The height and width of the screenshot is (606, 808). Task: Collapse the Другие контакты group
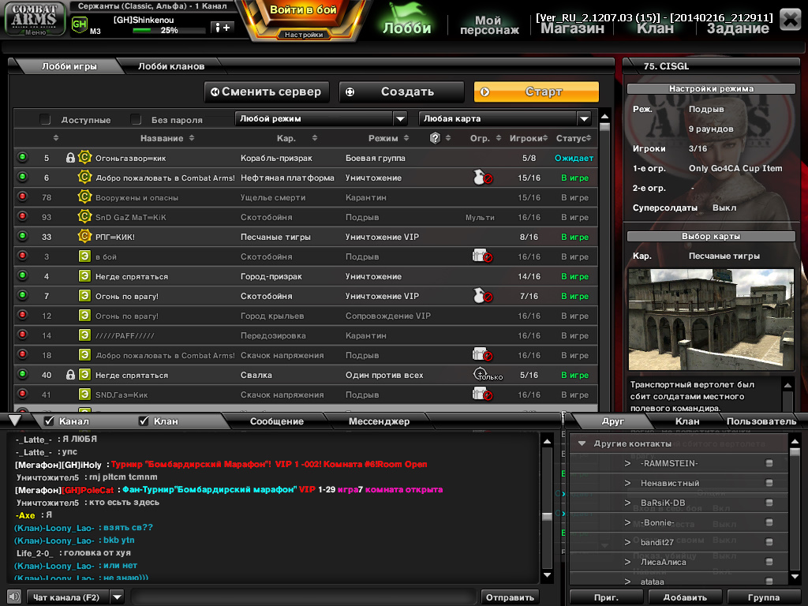tap(582, 443)
